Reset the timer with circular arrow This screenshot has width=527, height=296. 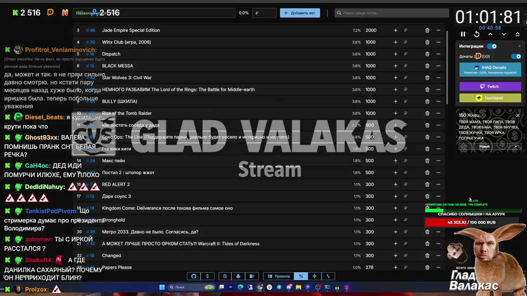(x=477, y=35)
